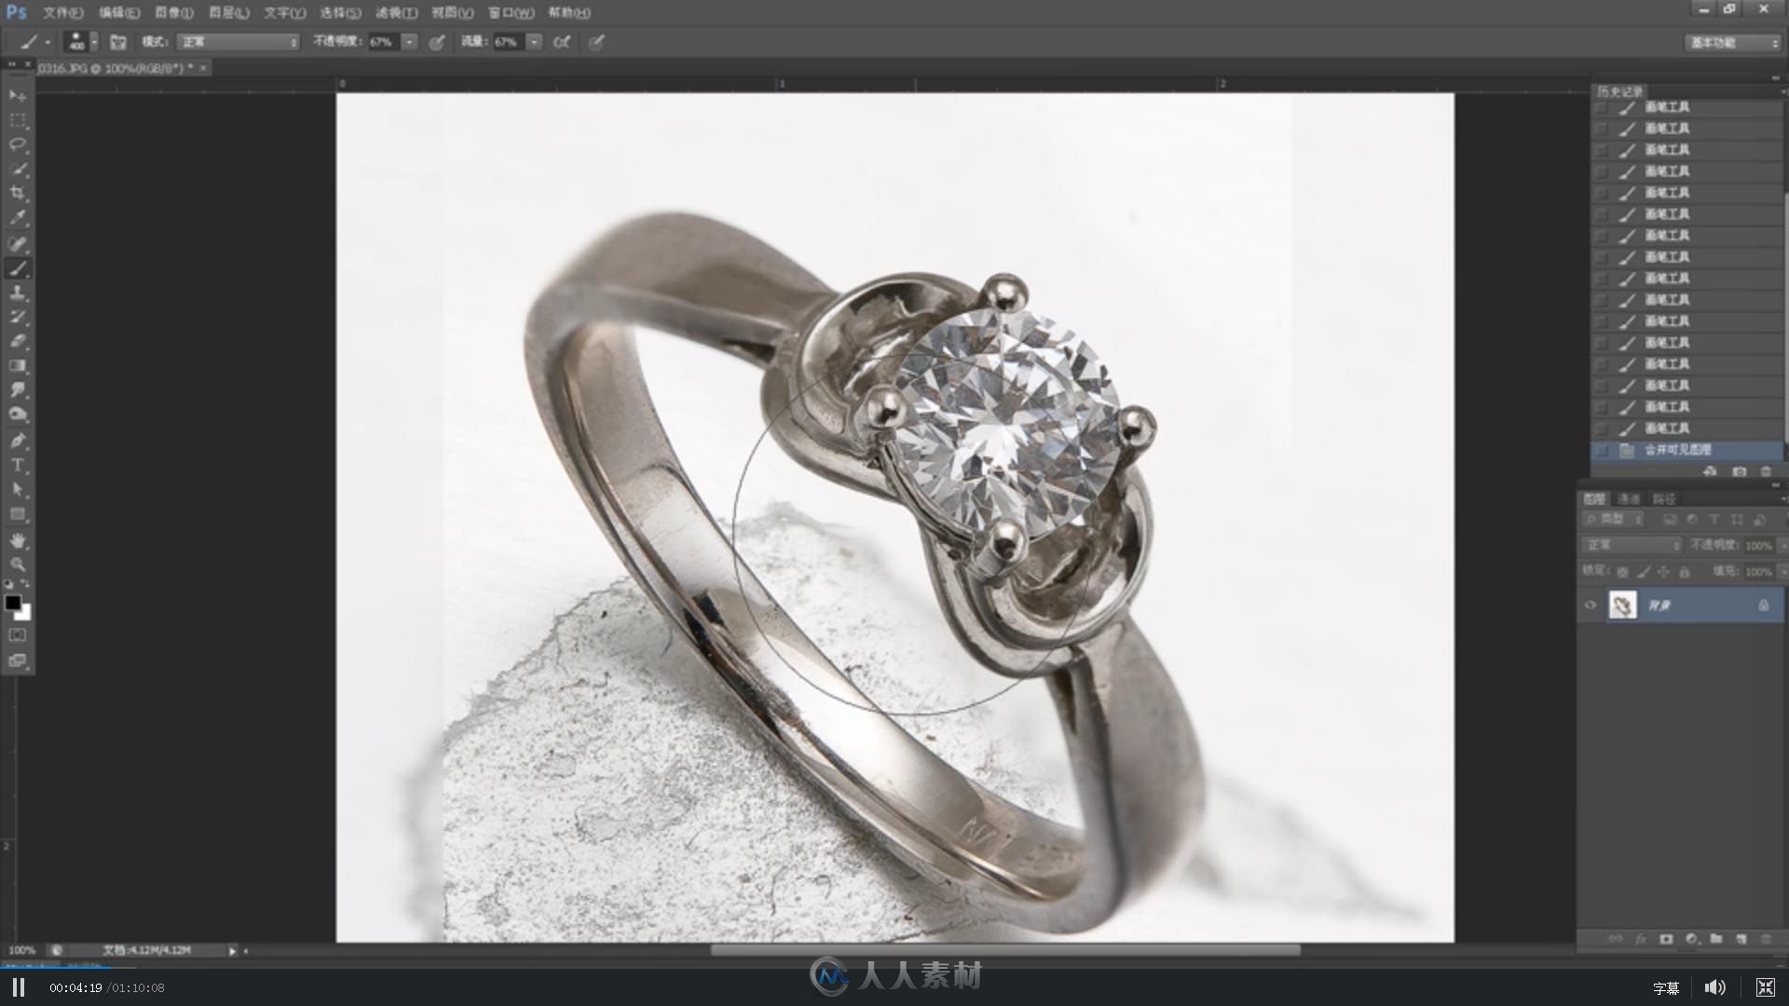
Task: Select the Pen tool
Action: [18, 440]
